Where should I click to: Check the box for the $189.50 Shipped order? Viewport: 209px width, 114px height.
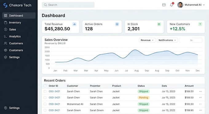(x=45, y=91)
